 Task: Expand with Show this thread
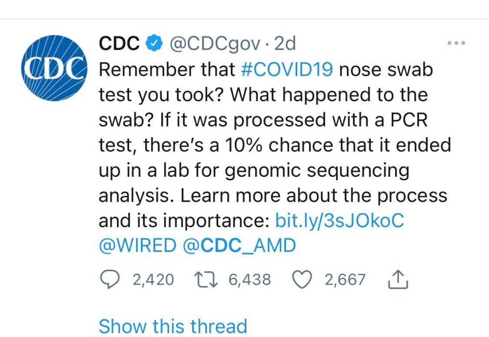point(173,326)
